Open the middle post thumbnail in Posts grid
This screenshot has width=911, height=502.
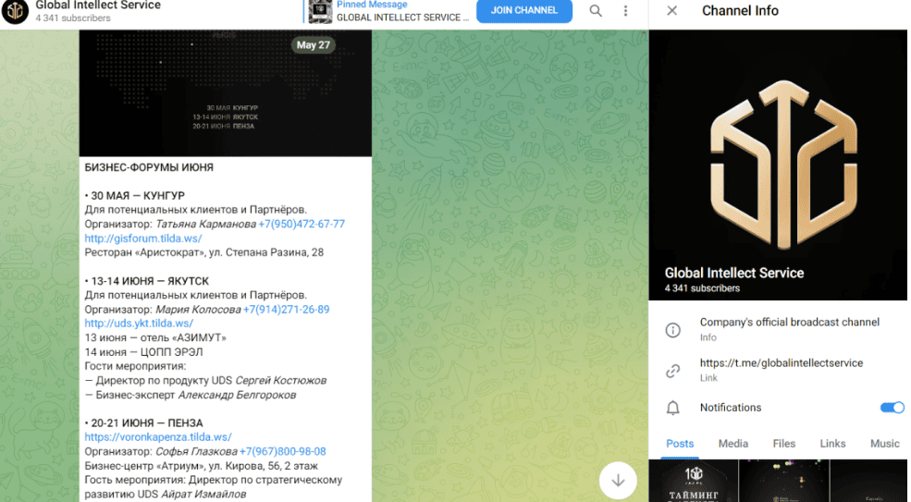(784, 481)
